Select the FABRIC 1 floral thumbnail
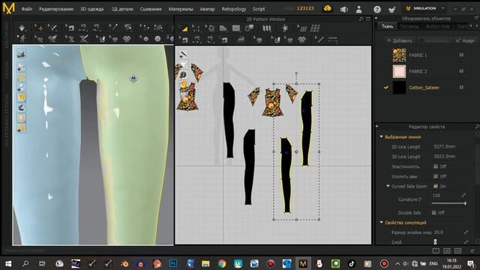 (x=399, y=55)
